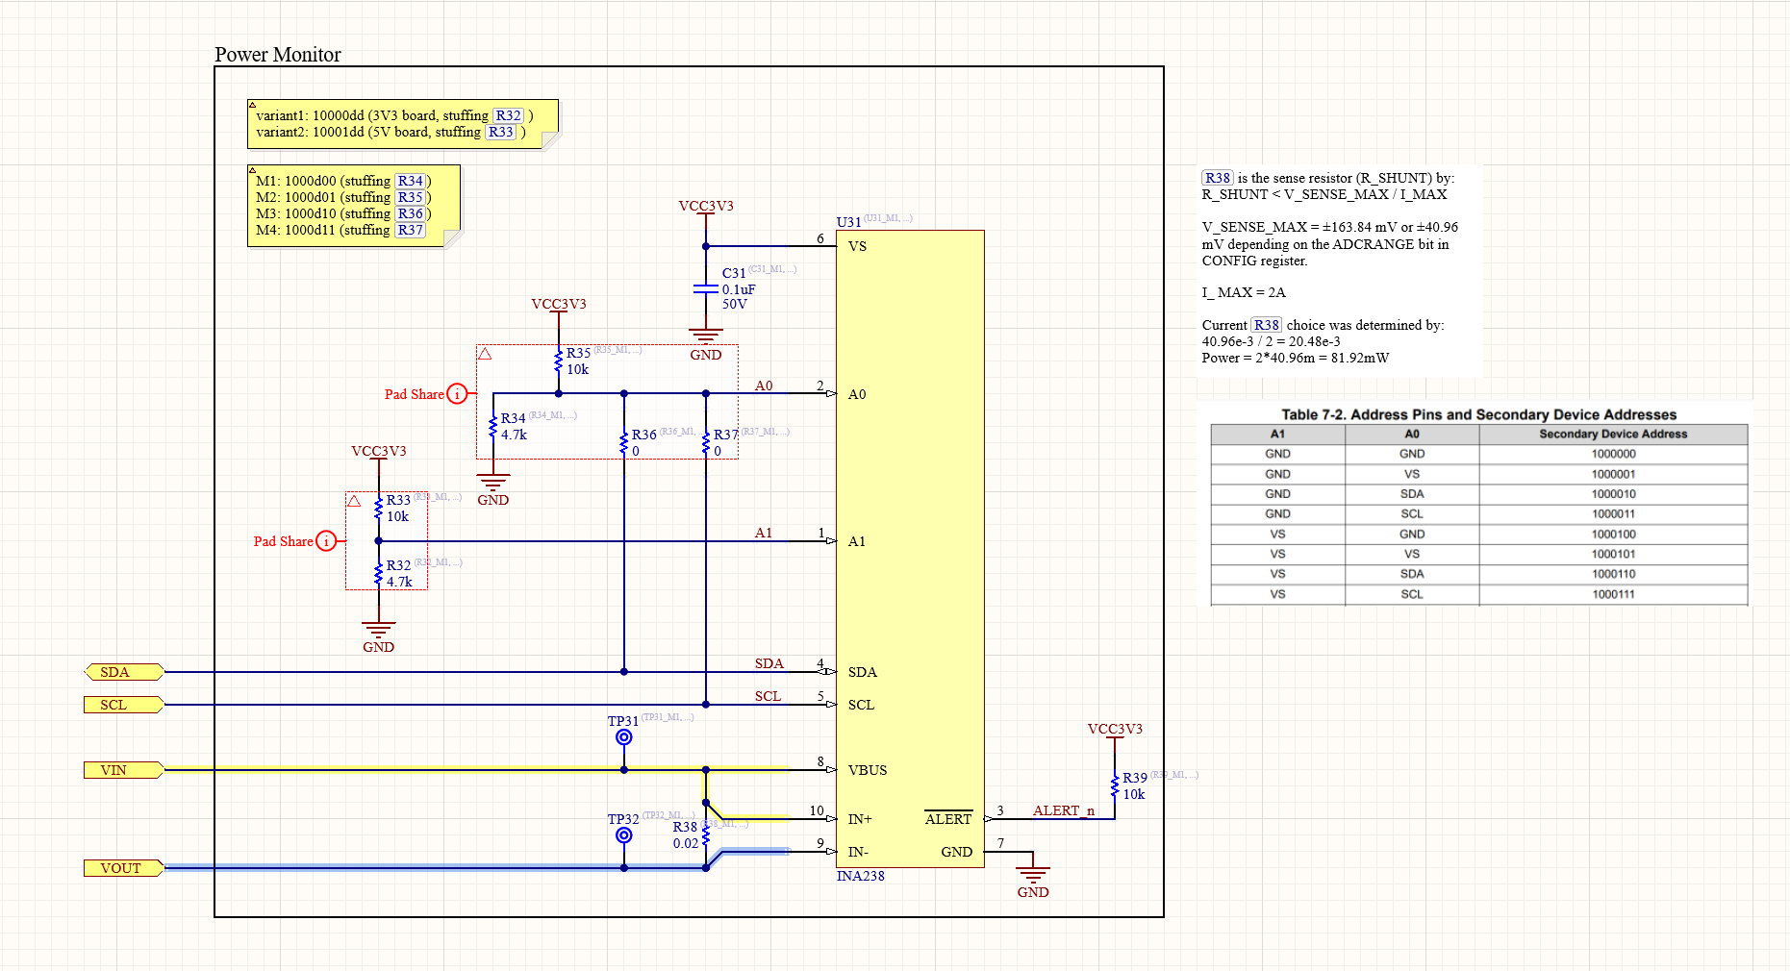Click Table 7-2 title text
The height and width of the screenshot is (971, 1790).
tap(1478, 414)
